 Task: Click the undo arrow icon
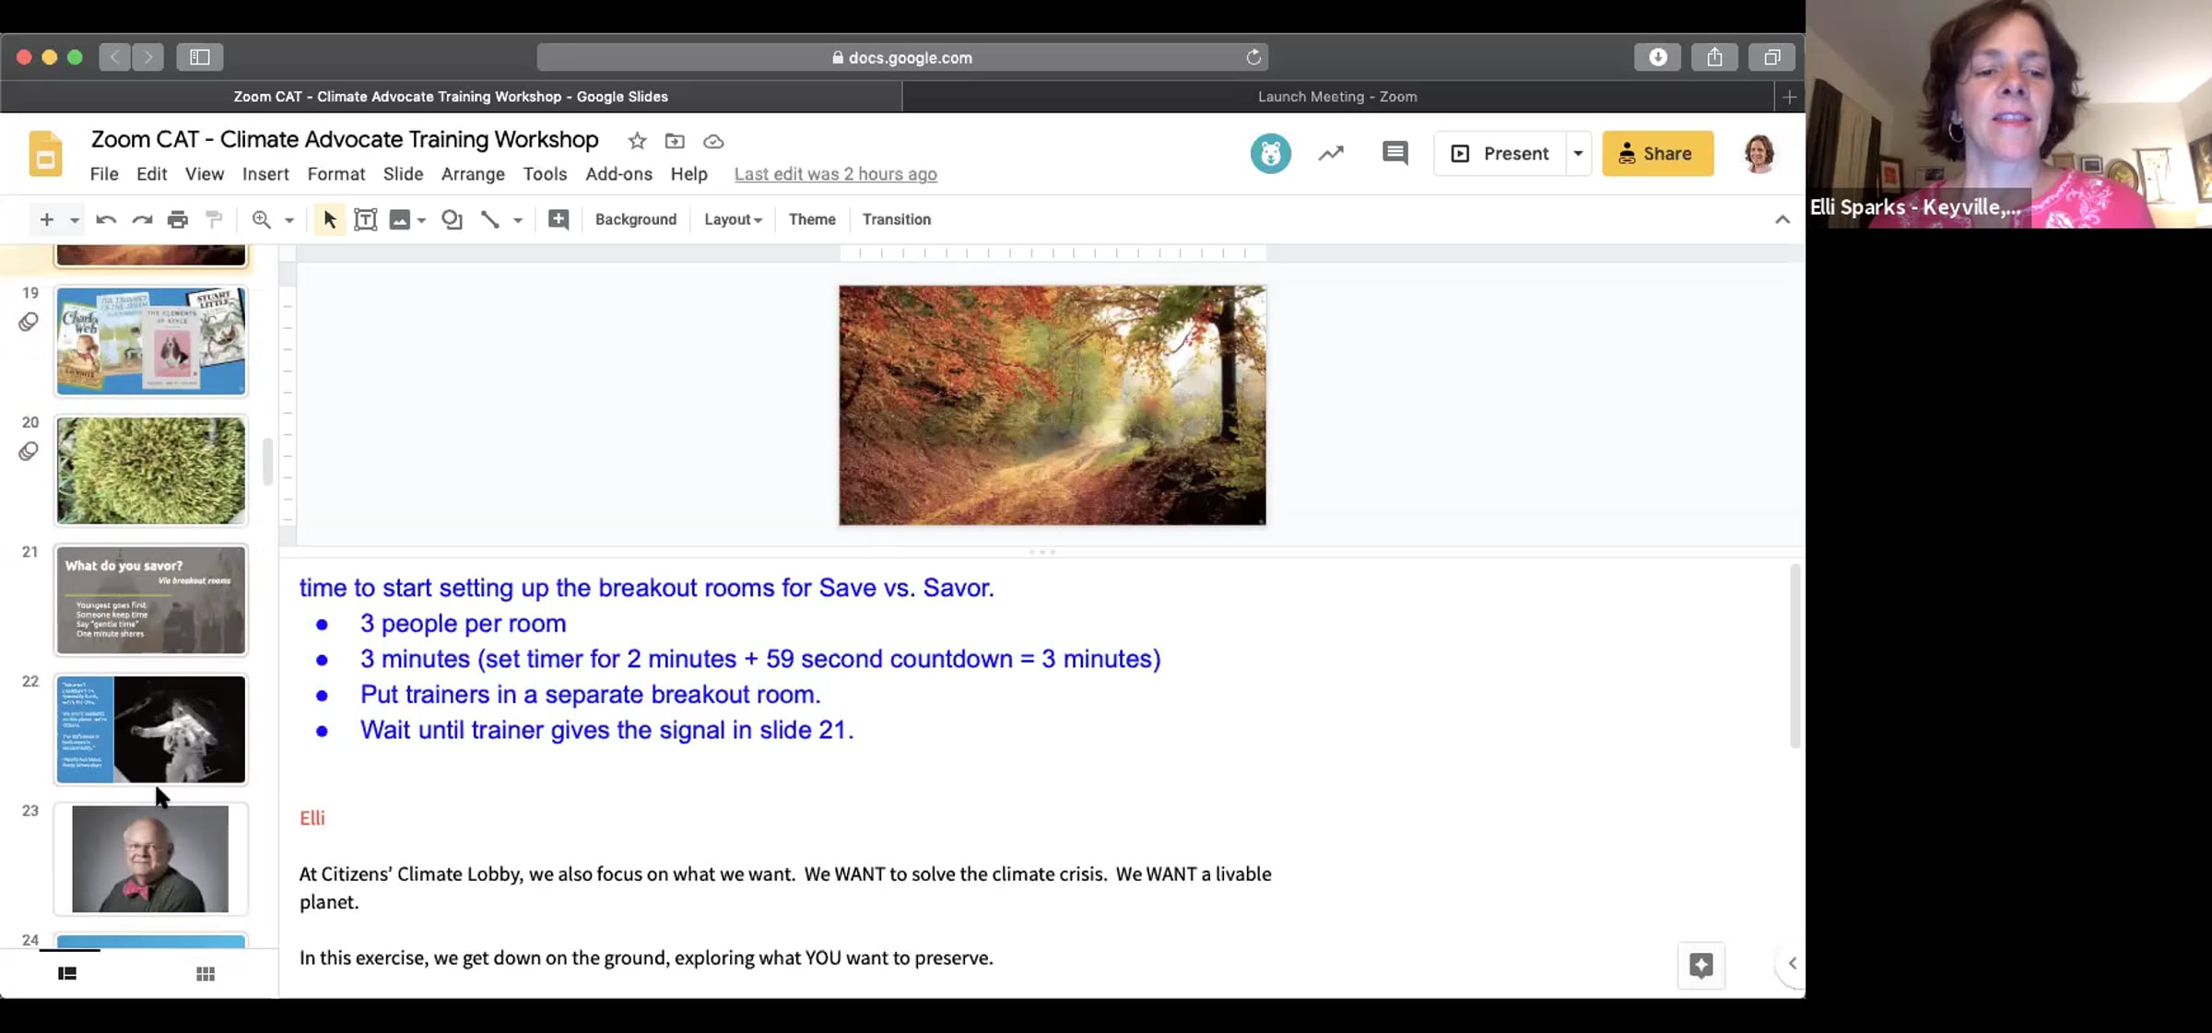[105, 219]
